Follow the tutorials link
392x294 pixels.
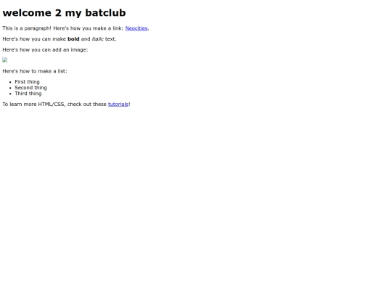tap(118, 105)
